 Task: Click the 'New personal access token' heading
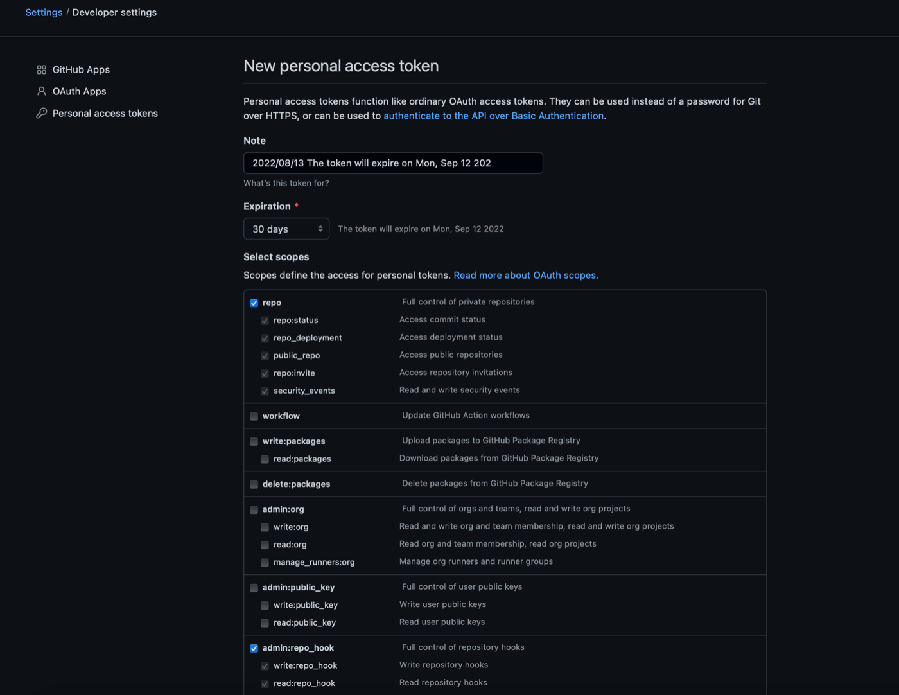pyautogui.click(x=341, y=66)
